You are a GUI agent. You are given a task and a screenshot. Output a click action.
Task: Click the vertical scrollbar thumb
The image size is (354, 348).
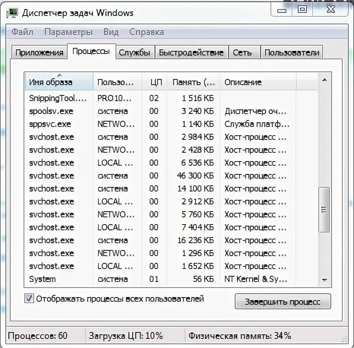(x=324, y=210)
